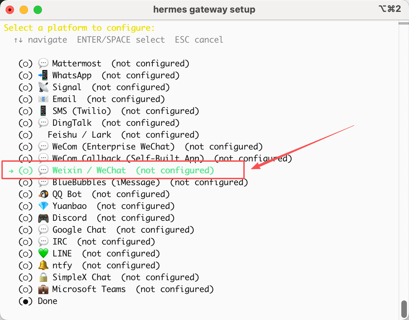
Task: Click the satellite dish icon beside Signal
Action: pyautogui.click(x=43, y=87)
